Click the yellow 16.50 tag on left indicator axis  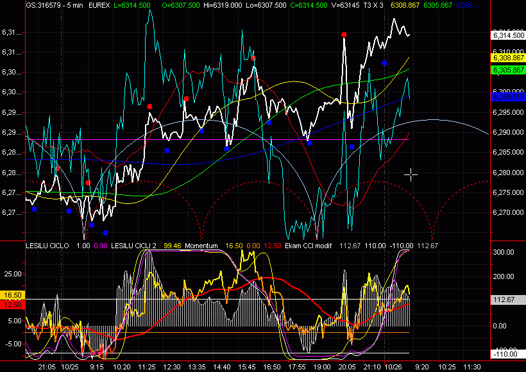pyautogui.click(x=12, y=295)
